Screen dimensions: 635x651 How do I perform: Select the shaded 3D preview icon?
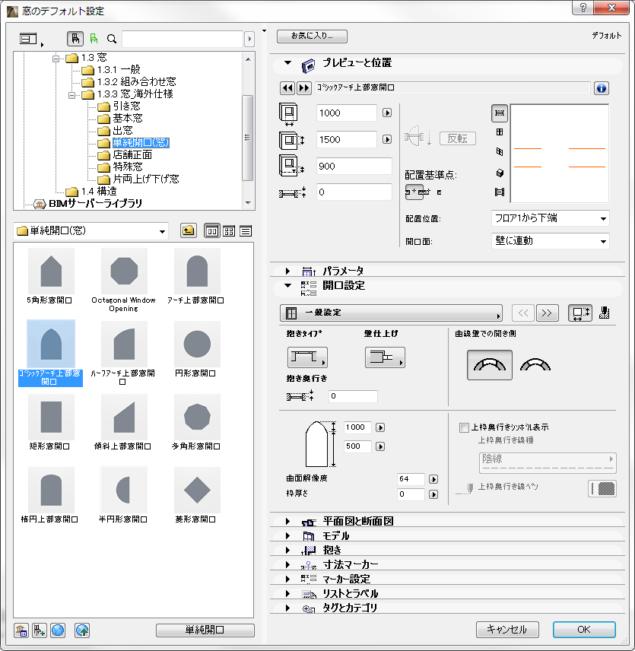pos(500,173)
